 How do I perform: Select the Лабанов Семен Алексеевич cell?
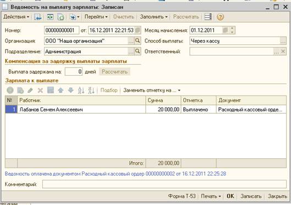[81, 109]
